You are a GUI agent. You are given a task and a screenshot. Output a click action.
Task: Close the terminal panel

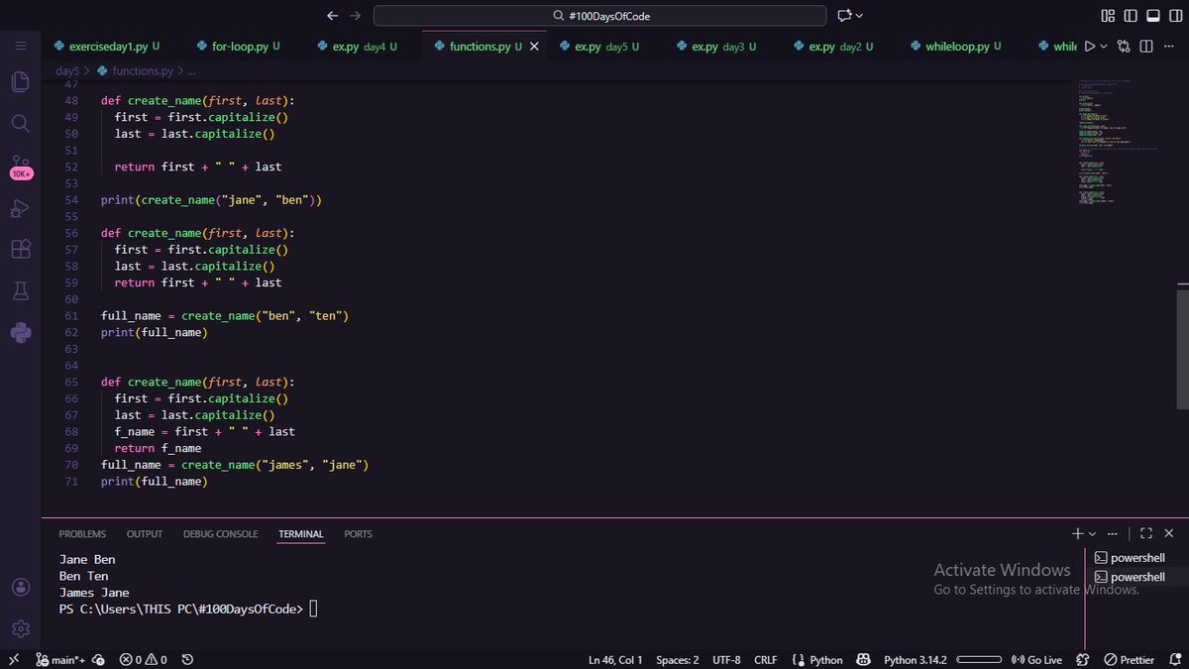pyautogui.click(x=1168, y=533)
